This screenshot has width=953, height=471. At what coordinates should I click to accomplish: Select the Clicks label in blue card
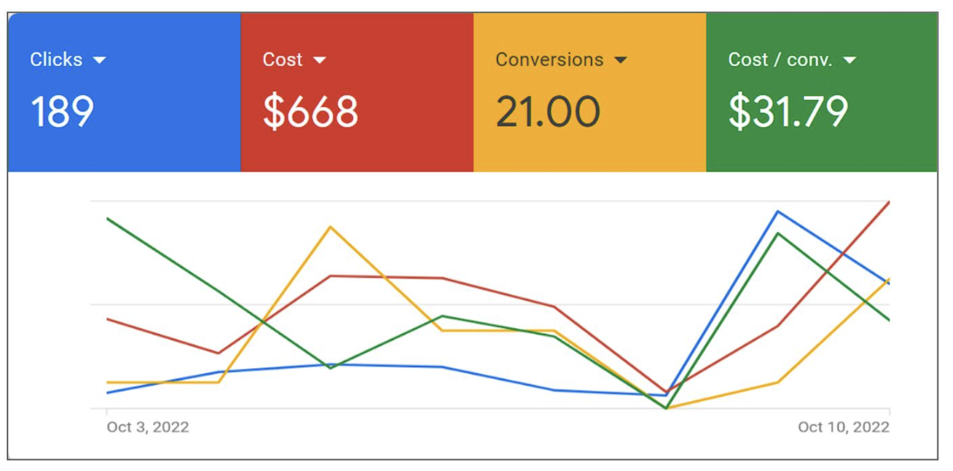pyautogui.click(x=56, y=59)
